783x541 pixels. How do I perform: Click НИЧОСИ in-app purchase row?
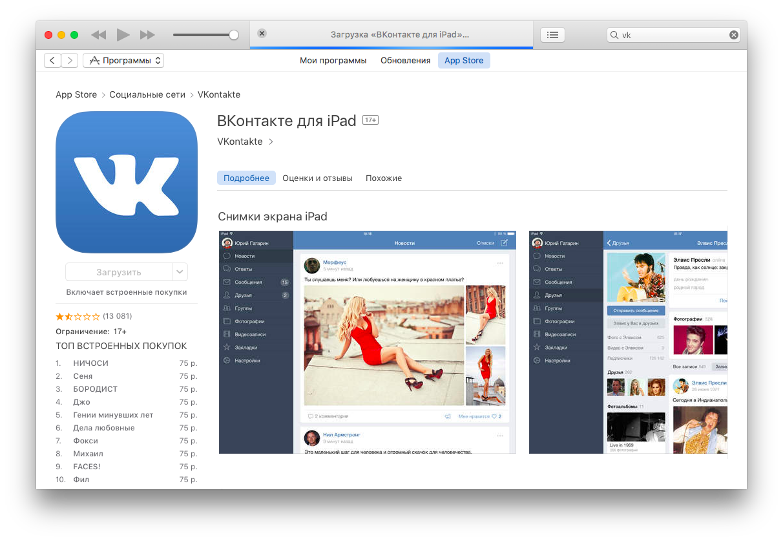pos(127,363)
